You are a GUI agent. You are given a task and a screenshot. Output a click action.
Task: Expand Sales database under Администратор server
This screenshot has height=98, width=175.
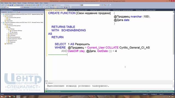(x=5, y=19)
